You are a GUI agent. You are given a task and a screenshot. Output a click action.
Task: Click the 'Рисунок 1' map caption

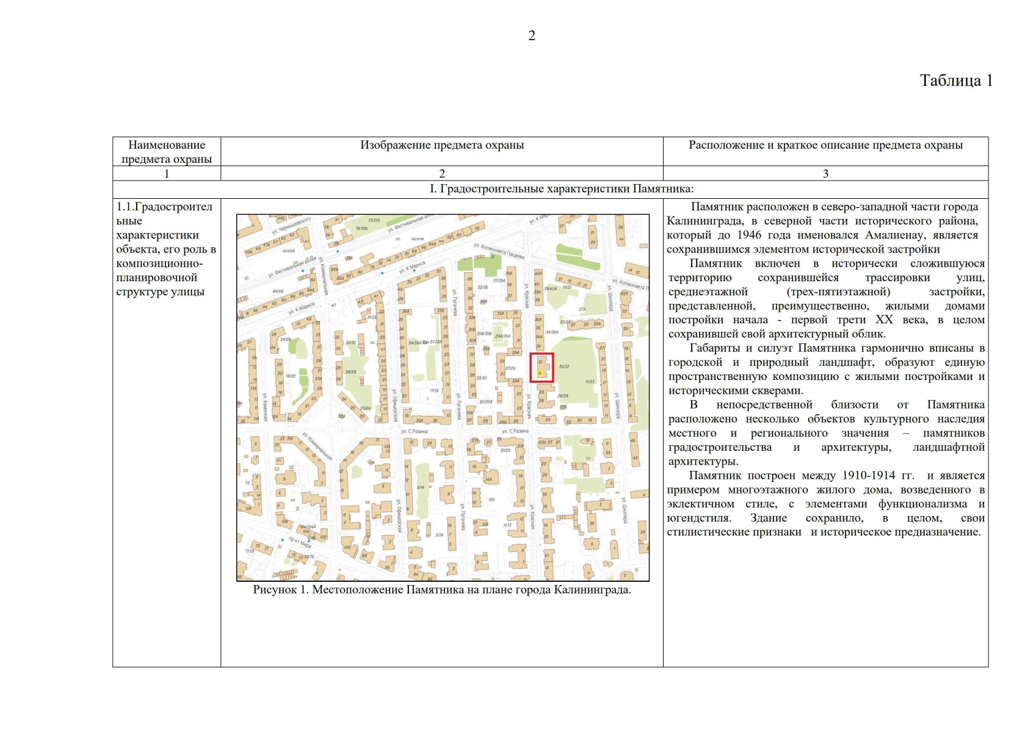442,590
